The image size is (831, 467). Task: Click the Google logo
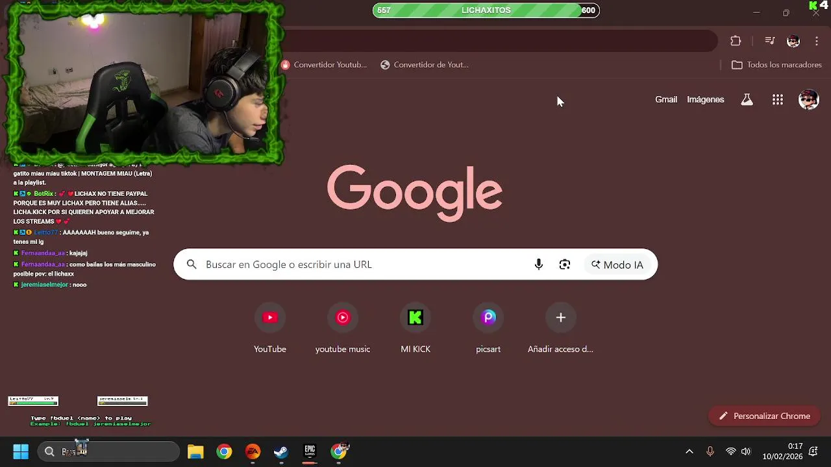pos(415,193)
